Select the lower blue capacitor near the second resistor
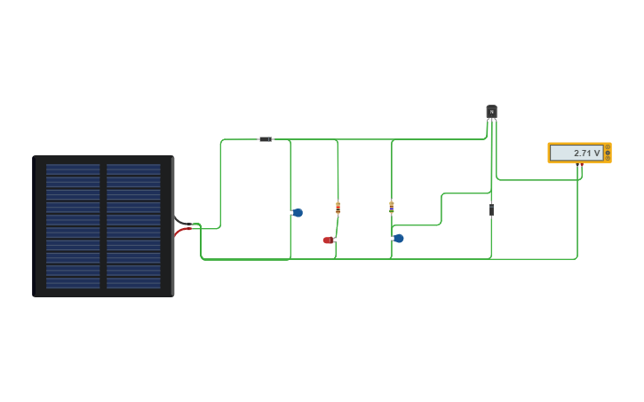 [x=398, y=239]
